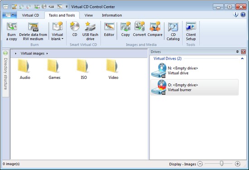The image size is (249, 170).
Task: Open the application menu dropdown button
Action: click(10, 15)
